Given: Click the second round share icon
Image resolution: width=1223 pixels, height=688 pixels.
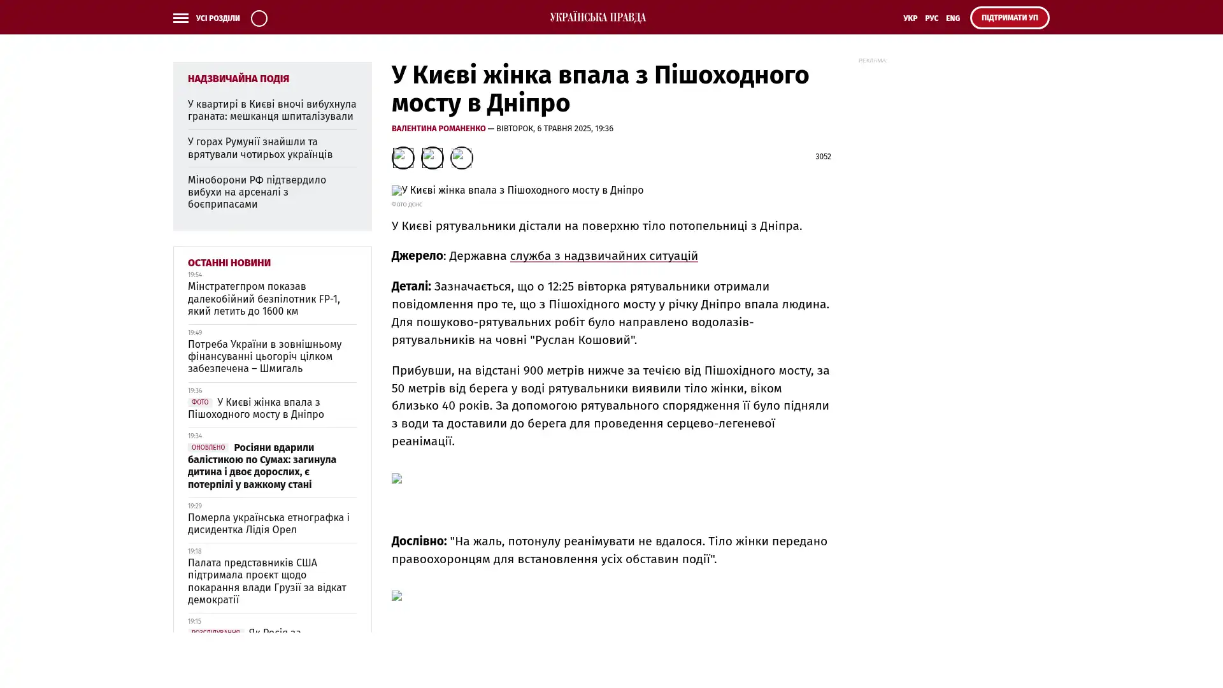Looking at the screenshot, I should pyautogui.click(x=432, y=157).
